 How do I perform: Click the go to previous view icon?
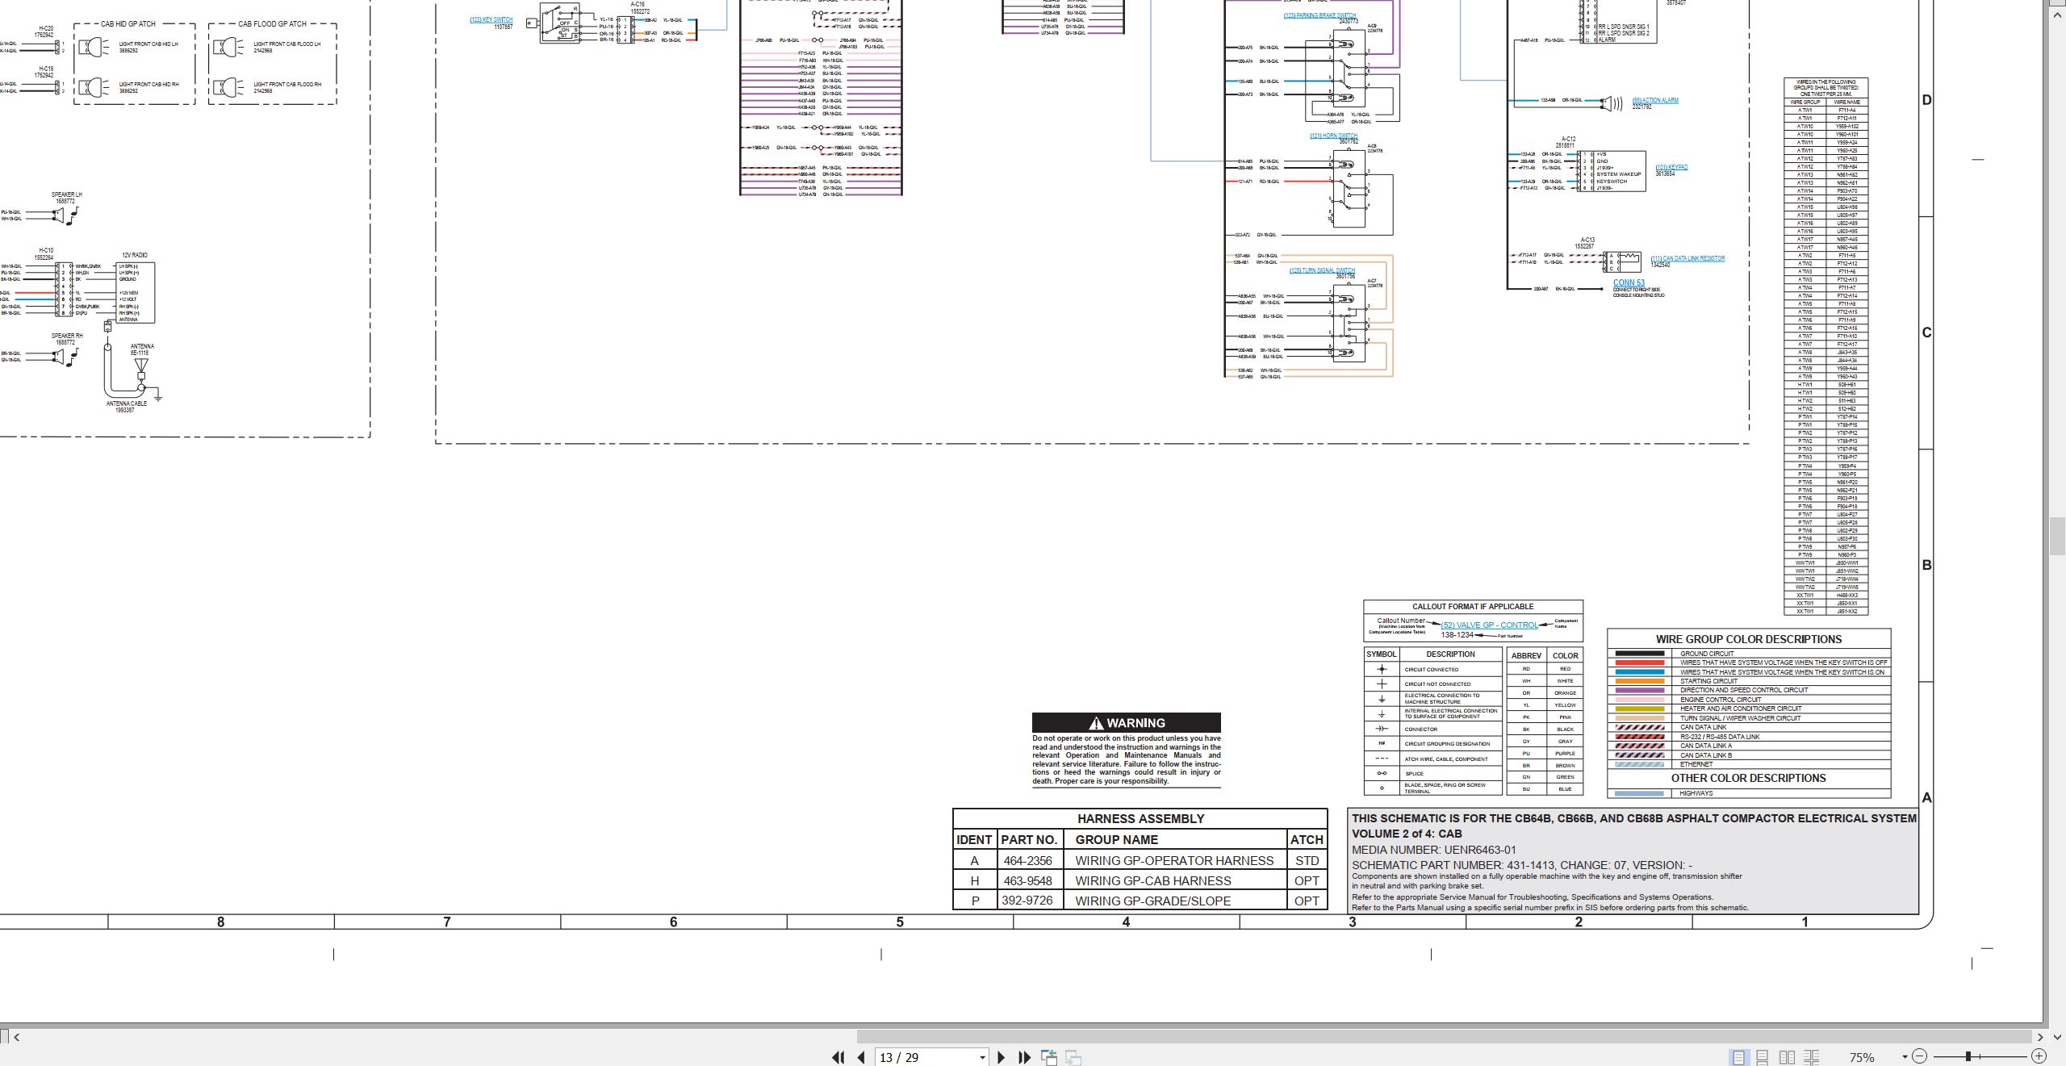click(x=1049, y=1057)
